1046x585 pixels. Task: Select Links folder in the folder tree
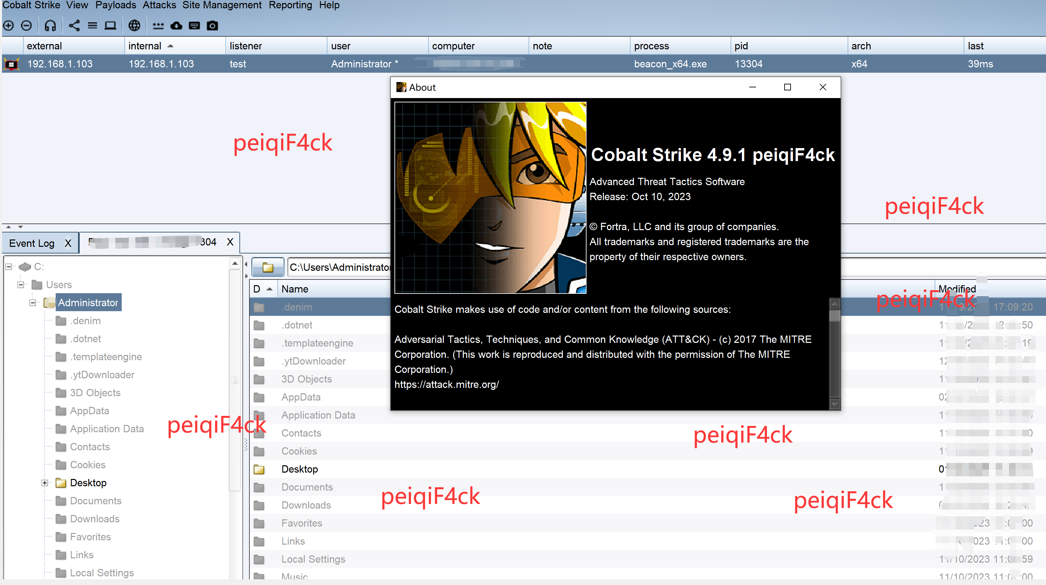(x=82, y=555)
